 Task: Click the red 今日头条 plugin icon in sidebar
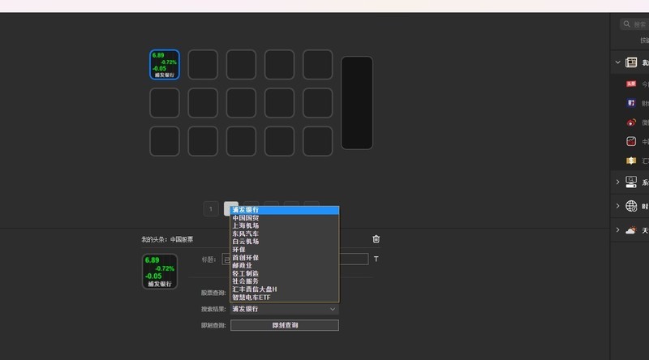coord(631,84)
